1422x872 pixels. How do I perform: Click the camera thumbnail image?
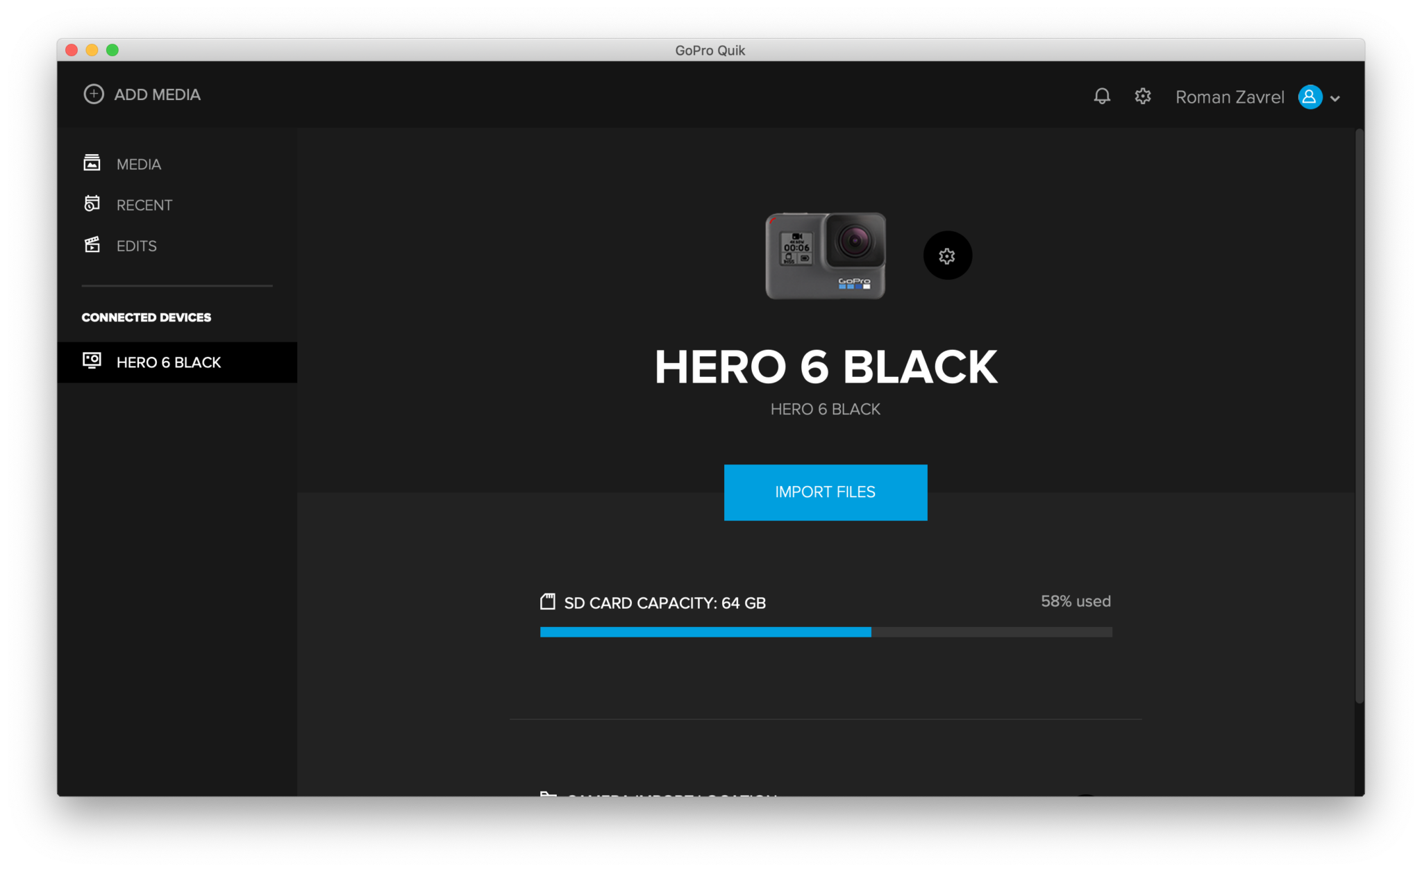pos(826,255)
